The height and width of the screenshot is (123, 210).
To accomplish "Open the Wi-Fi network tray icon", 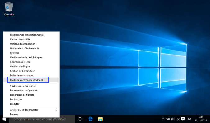I will point(178,119).
